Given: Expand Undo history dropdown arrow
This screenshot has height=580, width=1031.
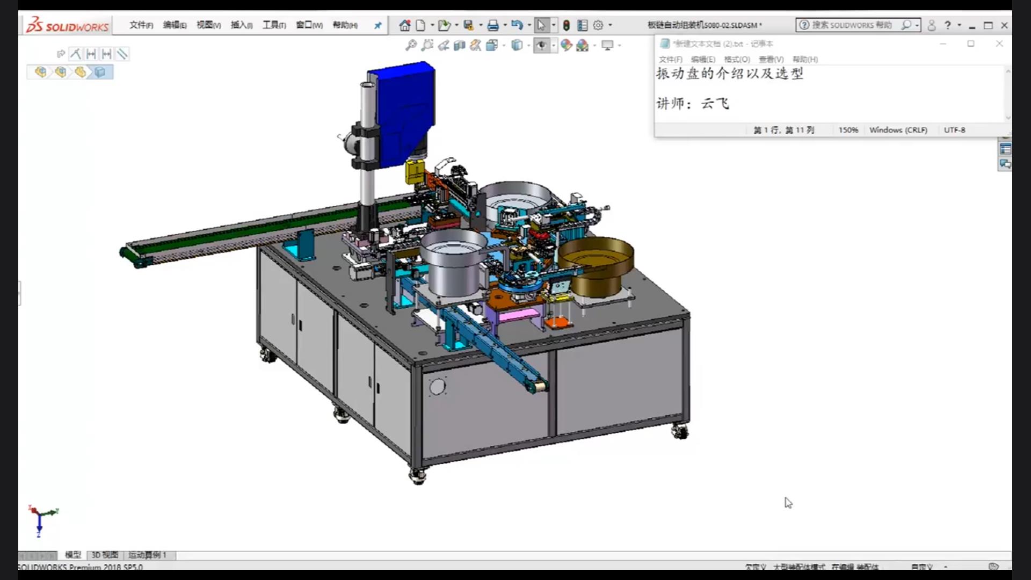Looking at the screenshot, I should coord(529,25).
